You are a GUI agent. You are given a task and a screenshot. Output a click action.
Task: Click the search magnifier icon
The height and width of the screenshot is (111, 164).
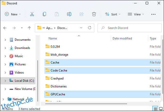pyautogui.click(x=103, y=28)
